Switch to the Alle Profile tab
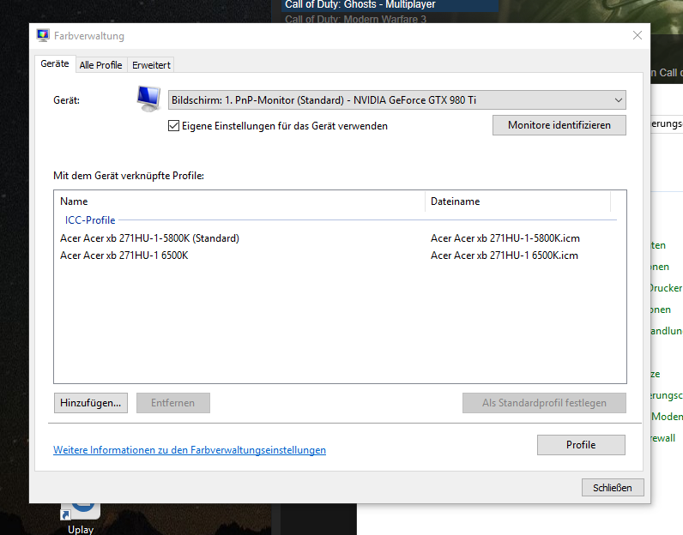The image size is (683, 535). pos(100,65)
